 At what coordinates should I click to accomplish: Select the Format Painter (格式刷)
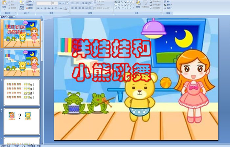[x=12, y=8]
